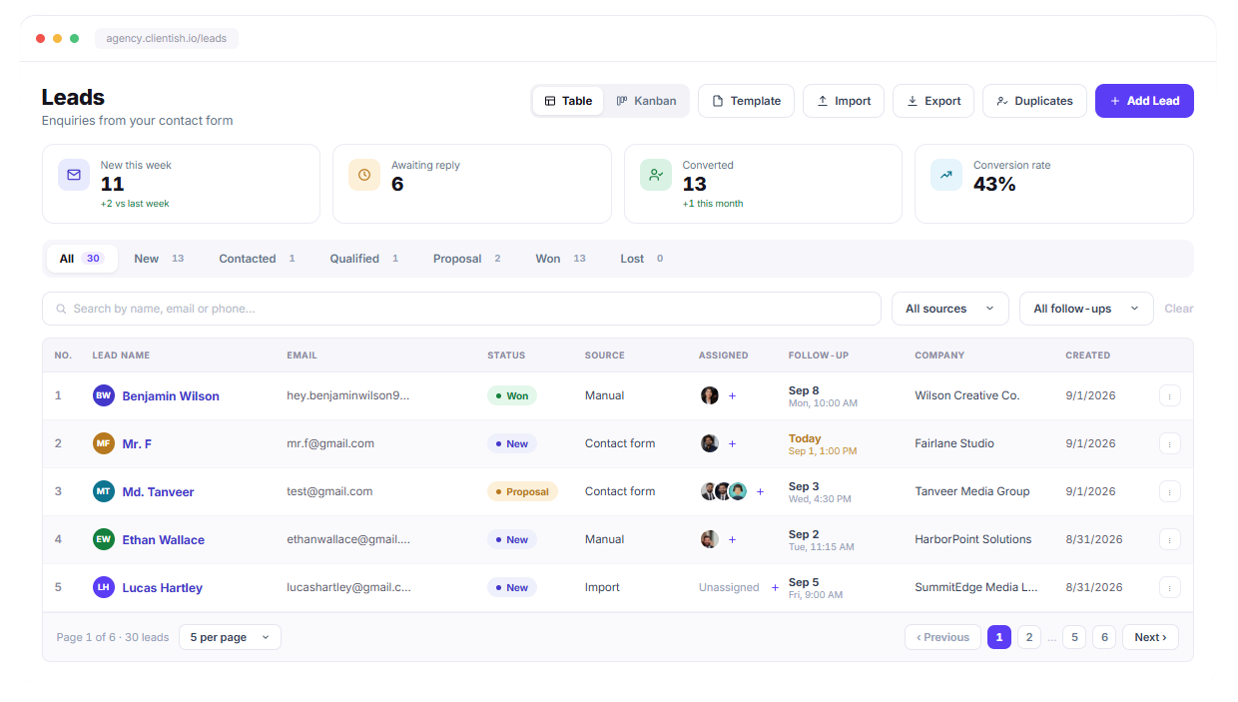
Task: Open the All follow-ups filter
Action: point(1086,309)
